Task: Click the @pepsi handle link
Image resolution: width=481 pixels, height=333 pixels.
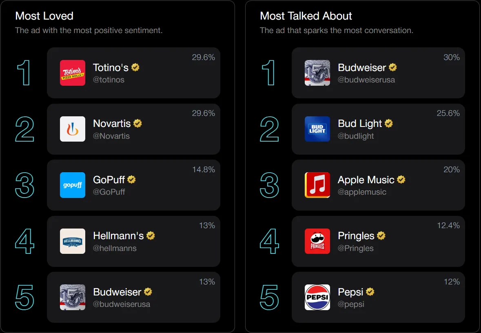Action: coord(351,304)
